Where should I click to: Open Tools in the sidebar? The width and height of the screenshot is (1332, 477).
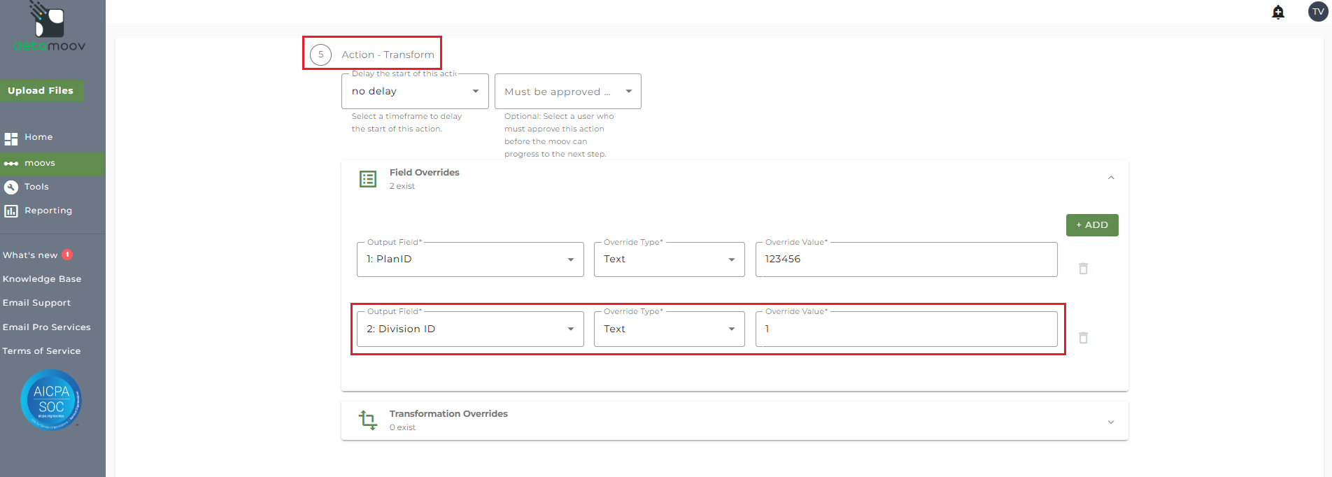36,187
